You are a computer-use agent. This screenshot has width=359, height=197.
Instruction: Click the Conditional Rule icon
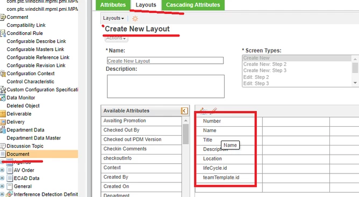coord(3,33)
